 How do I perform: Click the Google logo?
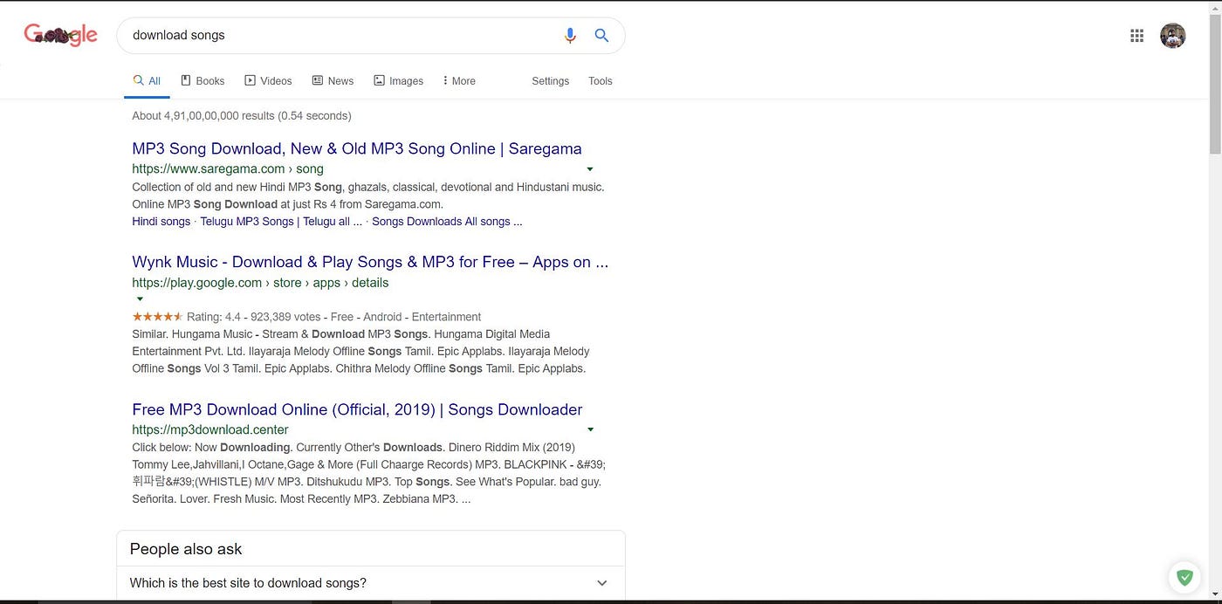click(x=60, y=35)
